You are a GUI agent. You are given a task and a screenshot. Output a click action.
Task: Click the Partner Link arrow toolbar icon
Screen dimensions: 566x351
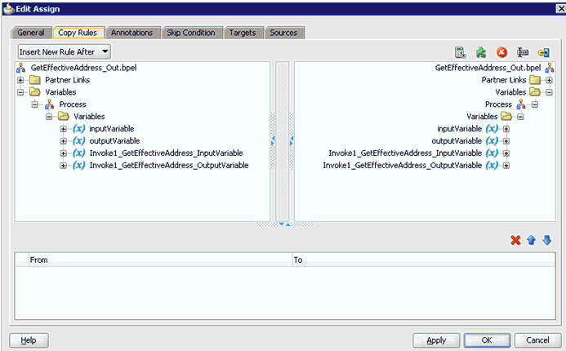544,53
